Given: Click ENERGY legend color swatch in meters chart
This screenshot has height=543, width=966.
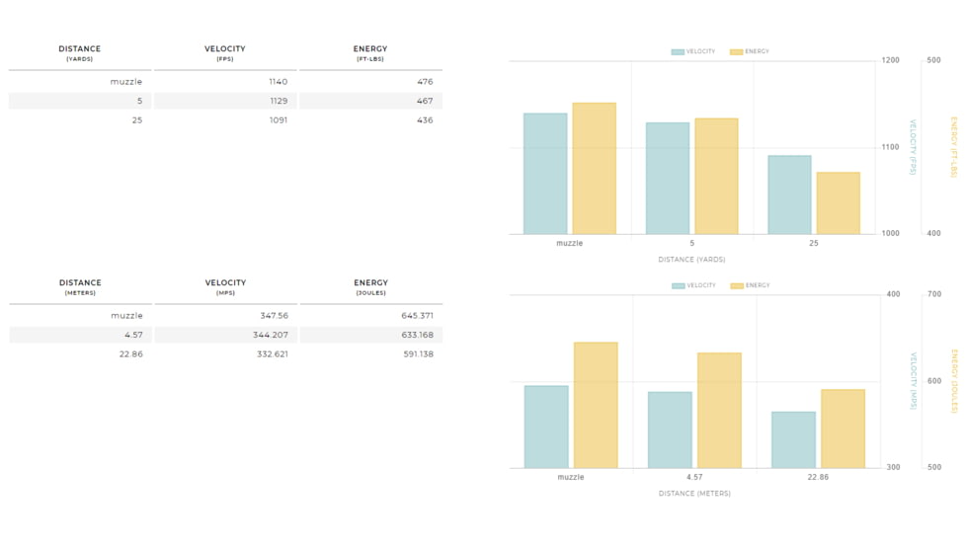Looking at the screenshot, I should [737, 285].
